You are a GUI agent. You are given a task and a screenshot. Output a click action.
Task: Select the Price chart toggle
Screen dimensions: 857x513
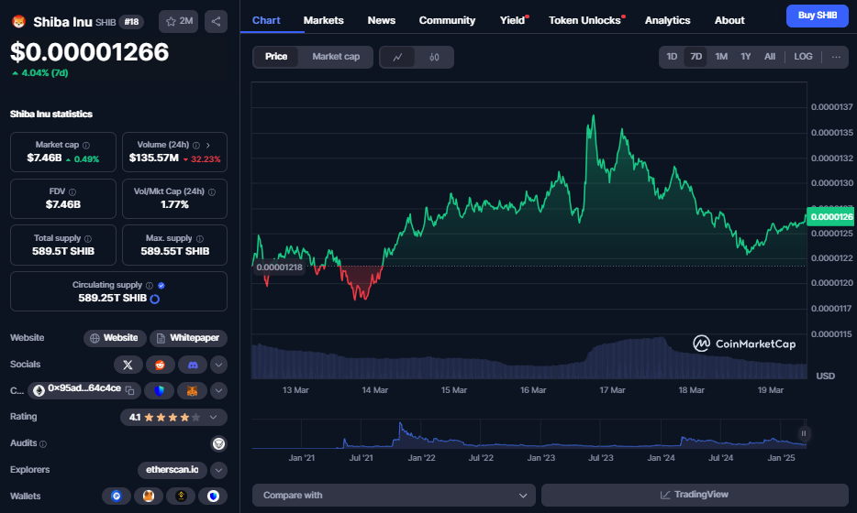click(276, 57)
